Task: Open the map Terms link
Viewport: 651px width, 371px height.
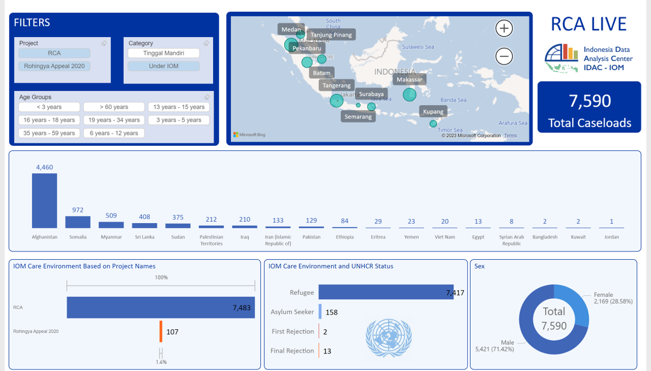Action: [511, 136]
